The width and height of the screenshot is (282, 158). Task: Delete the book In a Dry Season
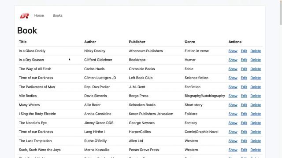(256, 60)
